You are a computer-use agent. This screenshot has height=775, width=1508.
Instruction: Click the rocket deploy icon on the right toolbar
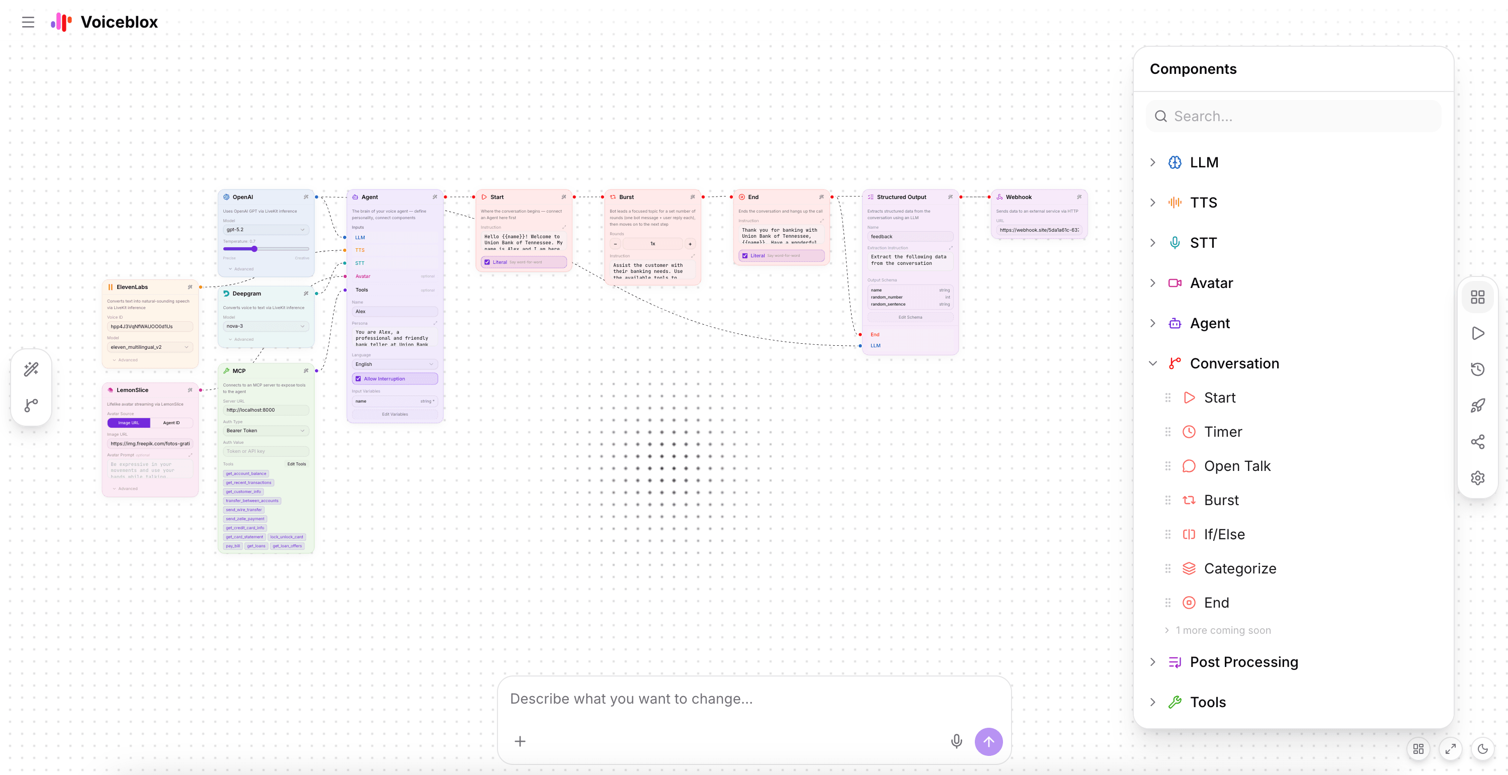1478,405
